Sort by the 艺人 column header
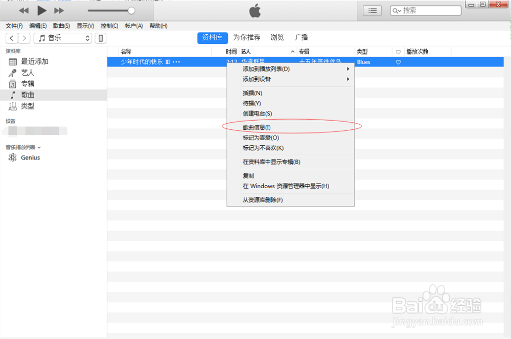This screenshot has height=339, width=511. 268,52
